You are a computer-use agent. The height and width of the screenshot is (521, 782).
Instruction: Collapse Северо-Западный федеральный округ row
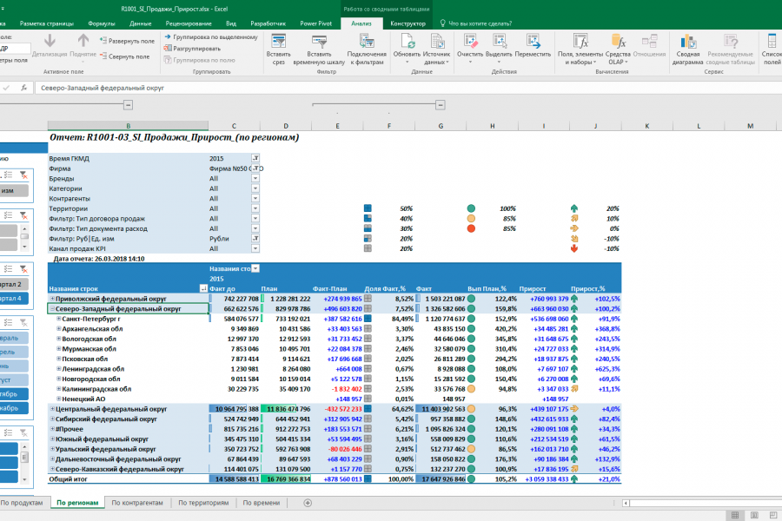(52, 308)
